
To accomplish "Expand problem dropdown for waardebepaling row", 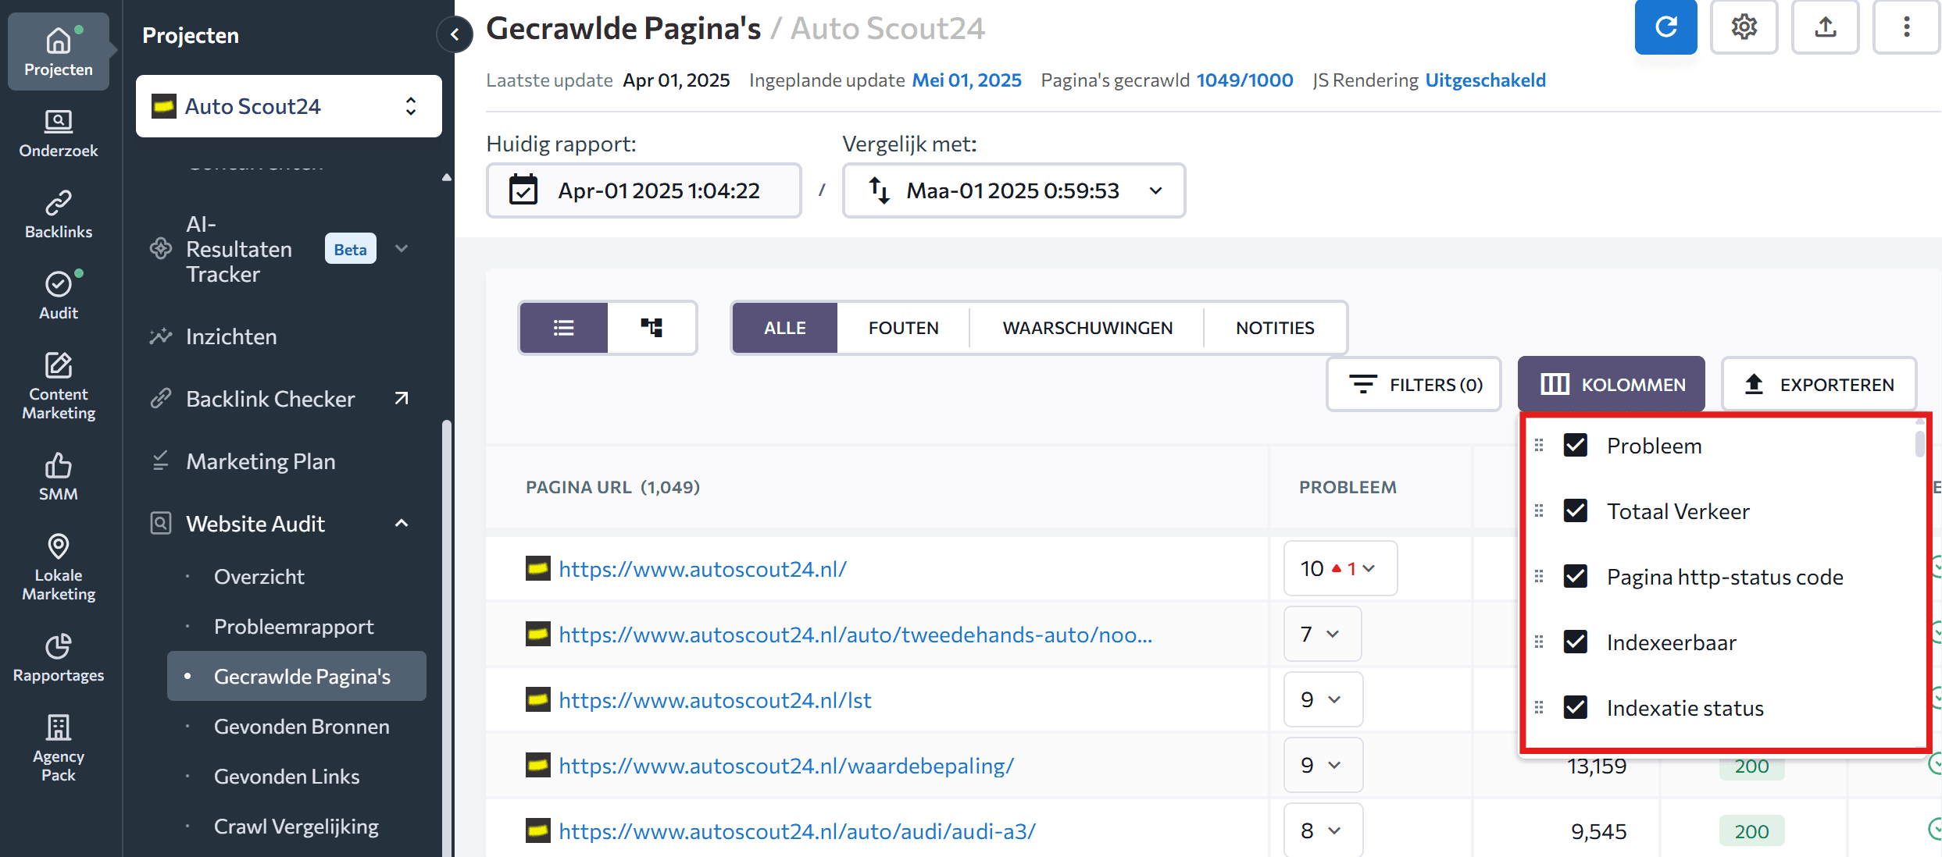I will click(x=1323, y=765).
